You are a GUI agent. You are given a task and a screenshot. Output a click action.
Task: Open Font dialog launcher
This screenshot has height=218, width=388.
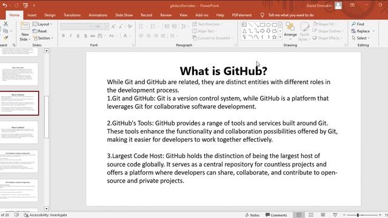point(133,45)
